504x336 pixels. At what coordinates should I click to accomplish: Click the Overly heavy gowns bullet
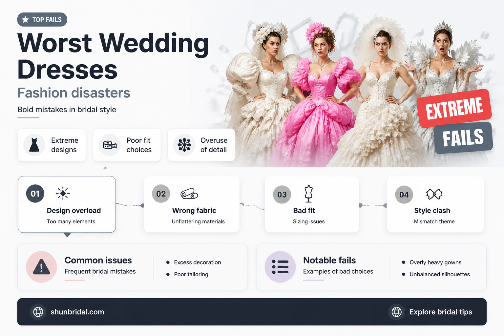[x=432, y=262]
